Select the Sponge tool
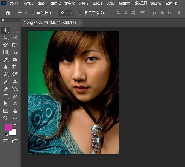This screenshot has height=167, width=185. click(15, 60)
